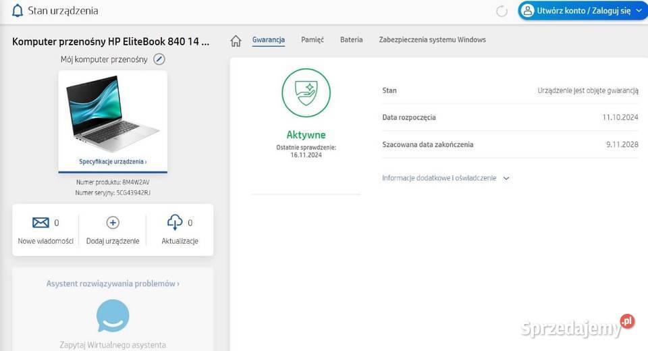The width and height of the screenshot is (648, 351).
Task: Click the Stan urządzenia header title
Action: (63, 11)
